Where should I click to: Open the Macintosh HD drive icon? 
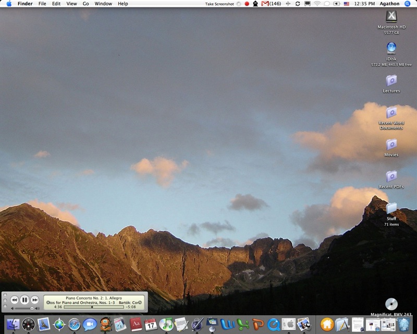click(x=391, y=17)
